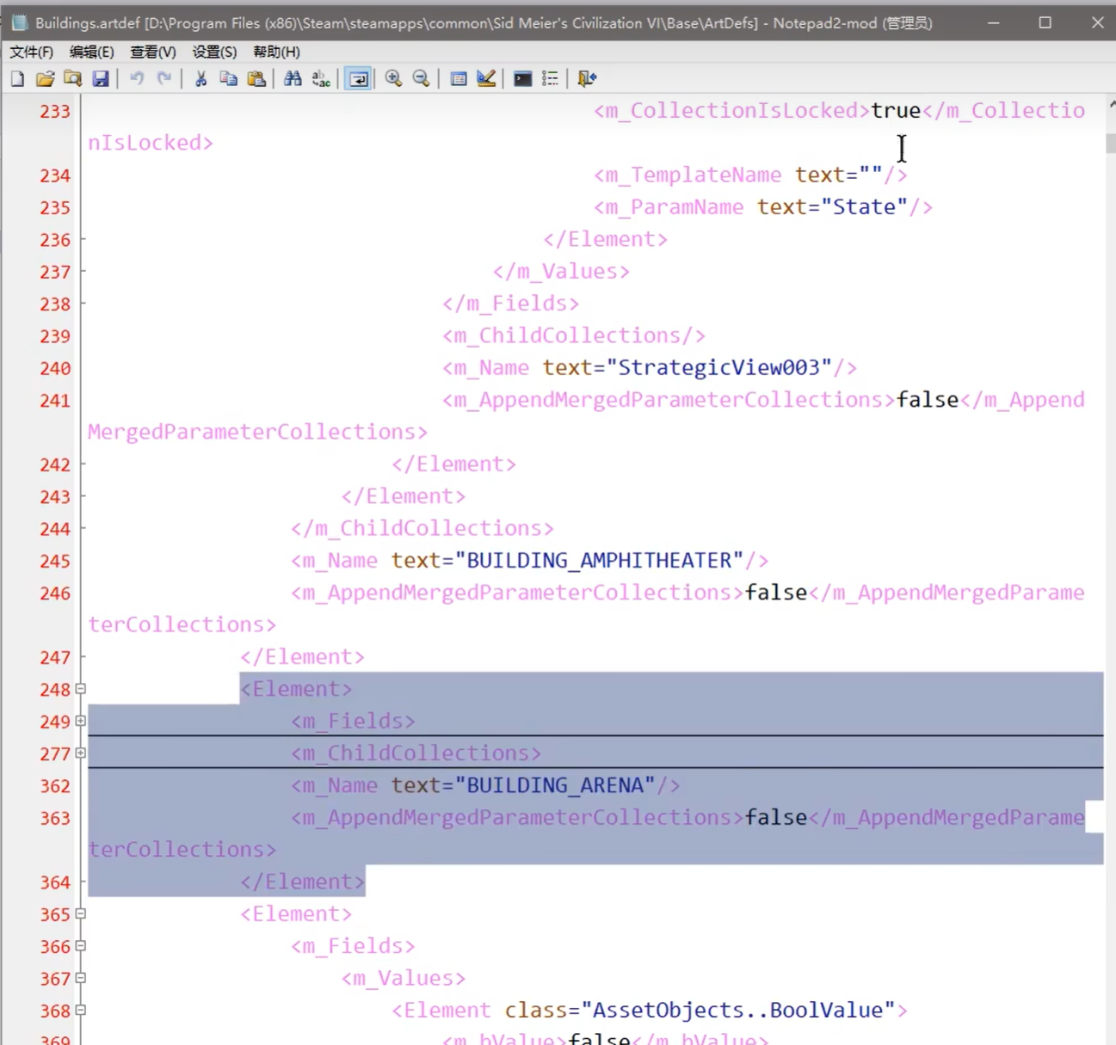This screenshot has width=1116, height=1045.
Task: Undo the last edit
Action: tap(136, 79)
